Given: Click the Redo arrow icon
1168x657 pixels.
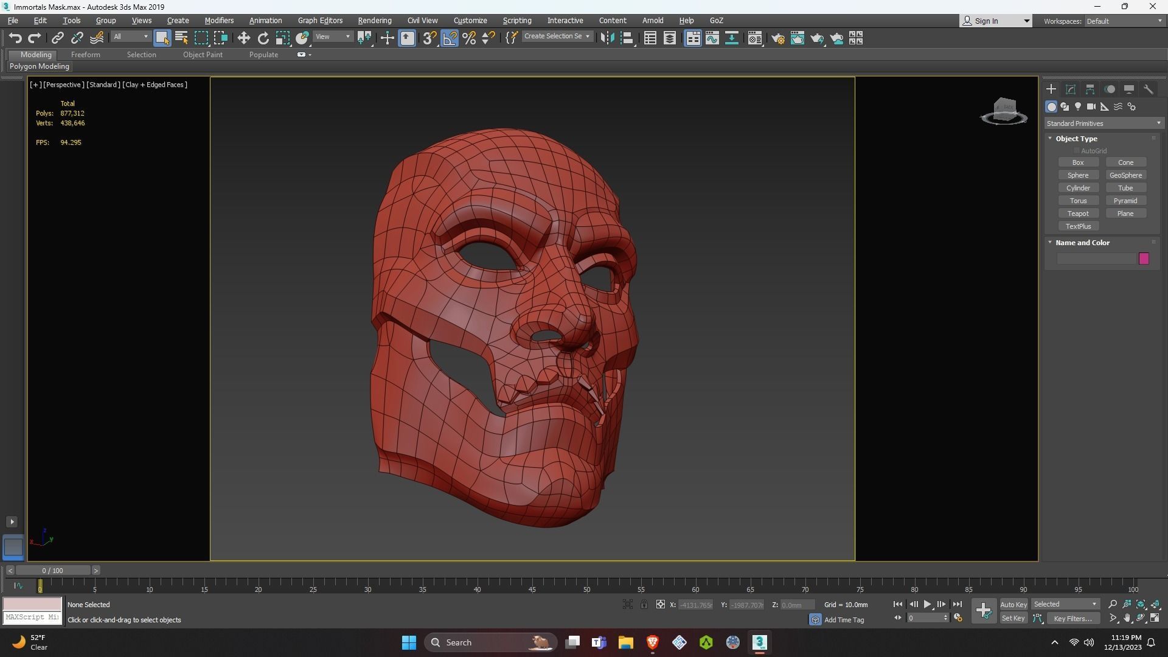Looking at the screenshot, I should 35,38.
